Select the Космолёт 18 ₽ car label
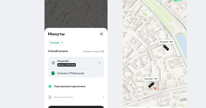The width and height of the screenshot is (206, 108). pyautogui.click(x=166, y=42)
